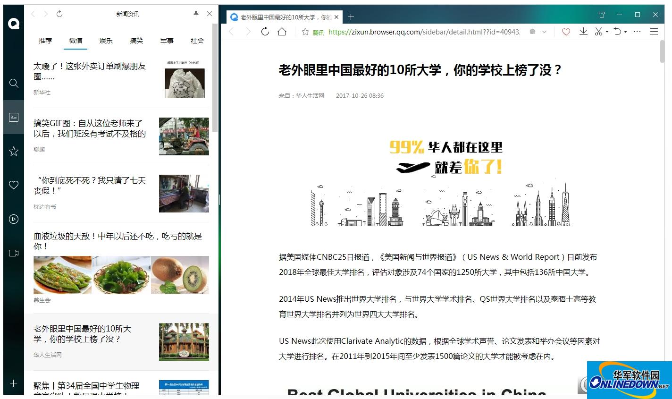
Task: Restore a closed tab with the undo arrow
Action: [617, 32]
